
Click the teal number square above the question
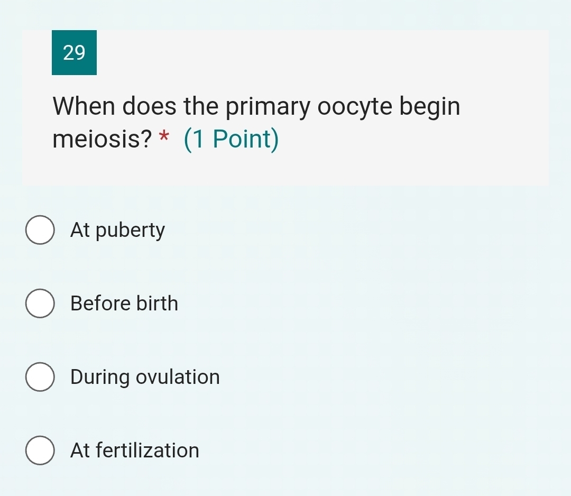pyautogui.click(x=74, y=53)
